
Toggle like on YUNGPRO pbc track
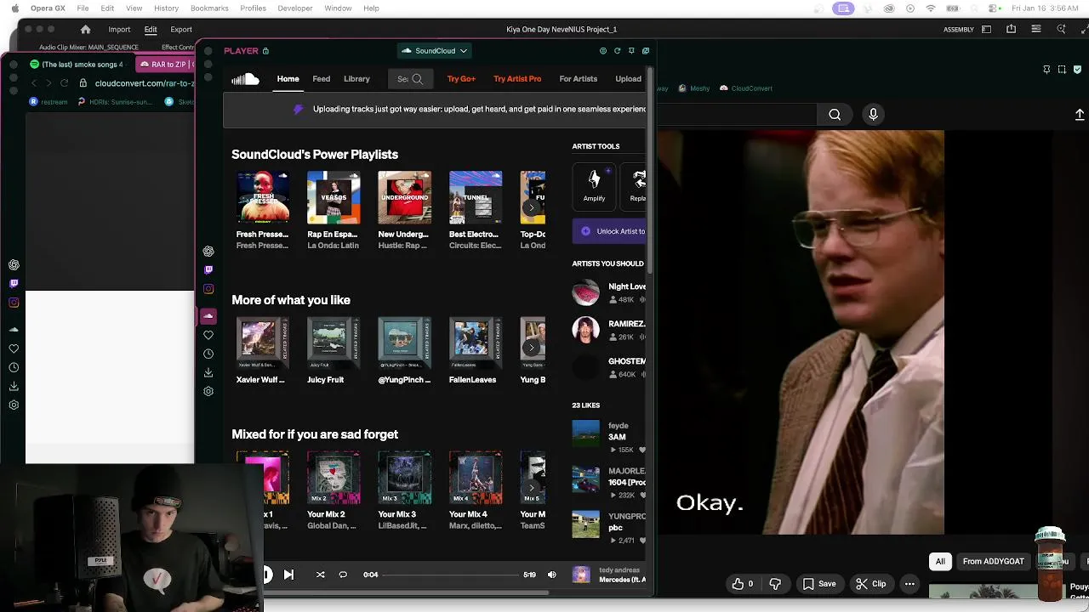pos(642,541)
